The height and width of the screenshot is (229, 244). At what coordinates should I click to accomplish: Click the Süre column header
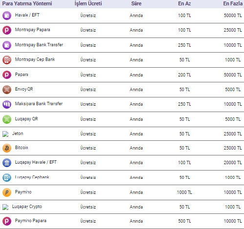[x=136, y=3]
